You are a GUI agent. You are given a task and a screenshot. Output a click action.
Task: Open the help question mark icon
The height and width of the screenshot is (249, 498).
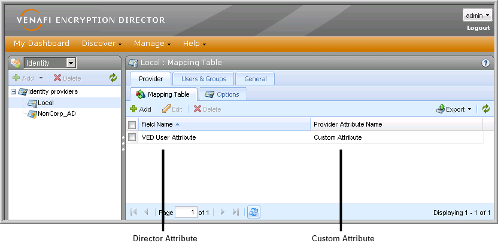coord(485,63)
